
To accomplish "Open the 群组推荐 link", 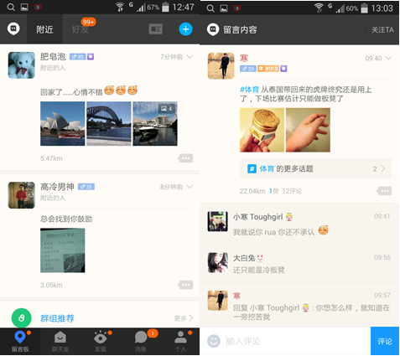I will click(57, 318).
